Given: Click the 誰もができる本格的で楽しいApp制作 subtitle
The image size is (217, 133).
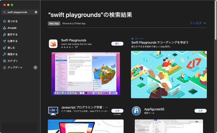Looking at the screenshot, I should pos(151,47).
